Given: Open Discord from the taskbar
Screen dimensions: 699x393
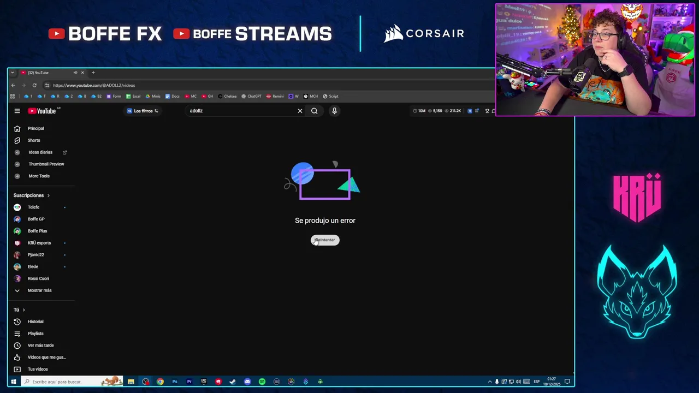Looking at the screenshot, I should [x=247, y=382].
